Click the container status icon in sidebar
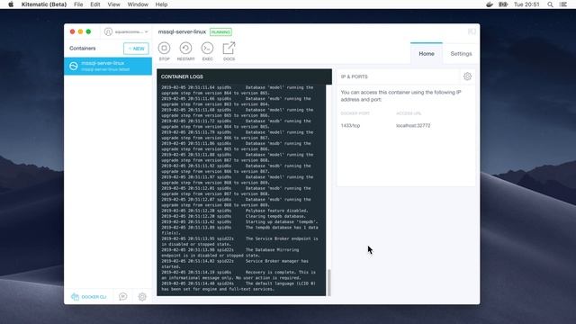 tap(74, 66)
